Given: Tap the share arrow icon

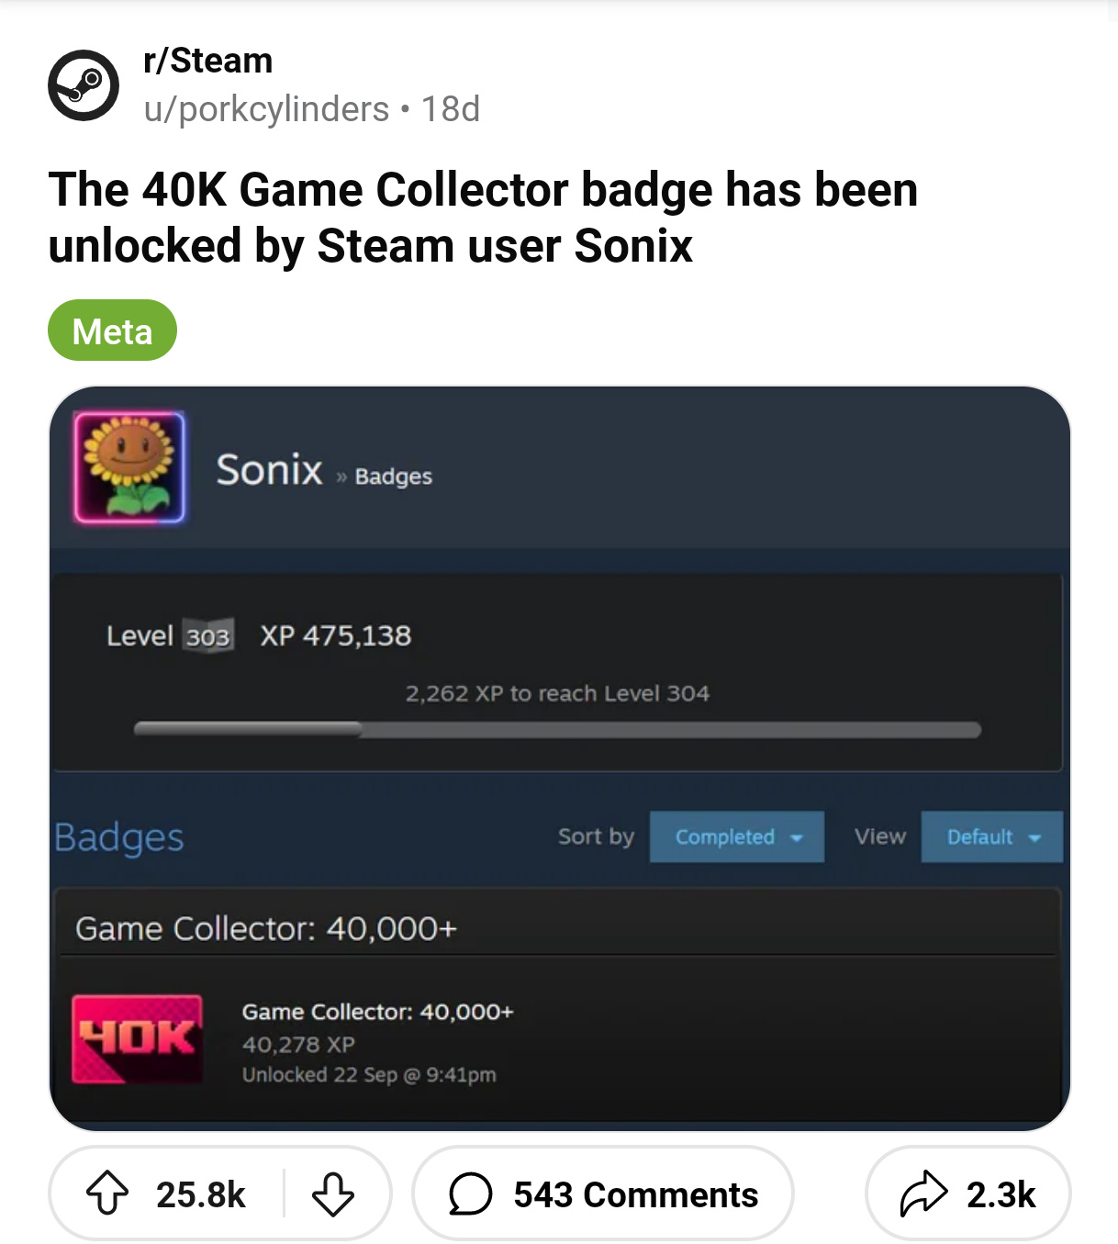Looking at the screenshot, I should (x=922, y=1194).
